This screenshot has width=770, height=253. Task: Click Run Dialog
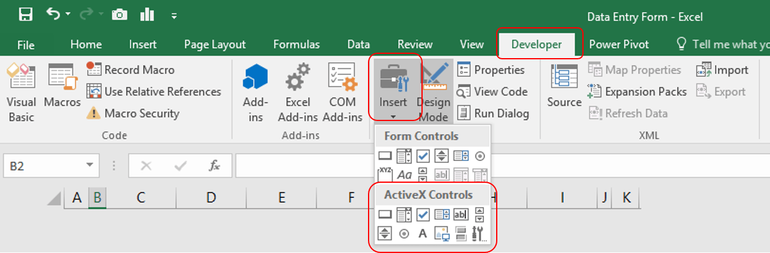pyautogui.click(x=492, y=113)
